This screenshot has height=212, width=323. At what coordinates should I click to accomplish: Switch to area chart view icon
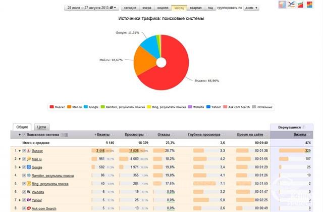tap(300, 5)
